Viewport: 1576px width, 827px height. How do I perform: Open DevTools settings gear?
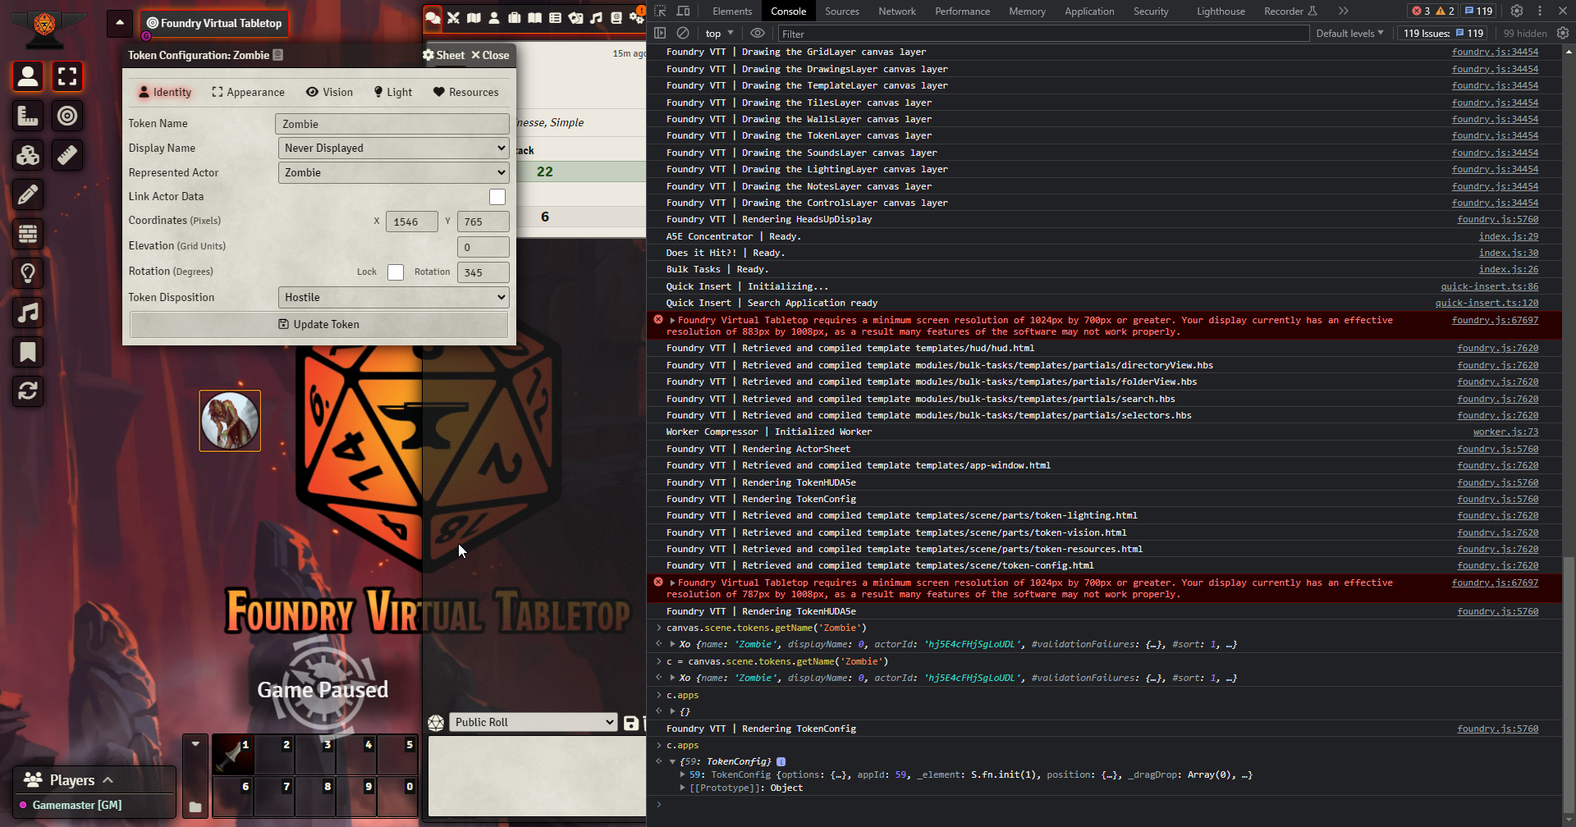point(1517,11)
